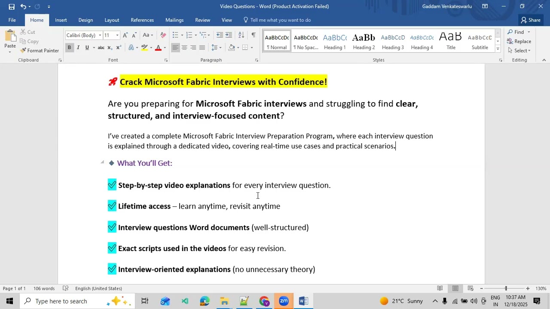This screenshot has height=309, width=550.
Task: Toggle Show/Hide paragraph marks
Action: point(254,35)
